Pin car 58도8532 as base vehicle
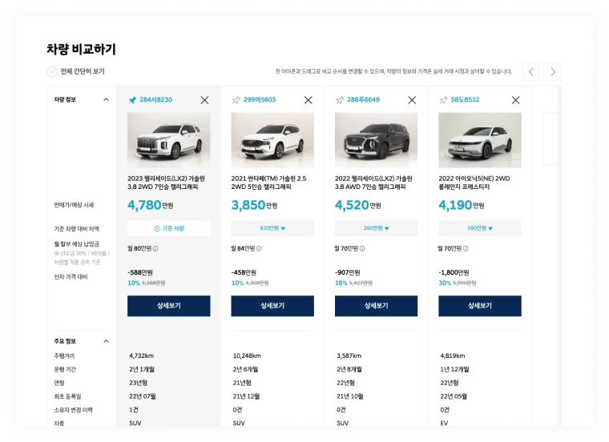Image resolution: width=609 pixels, height=442 pixels. click(443, 100)
